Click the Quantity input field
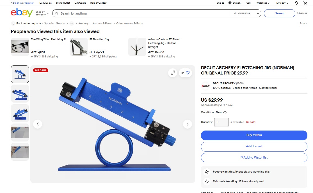313x193 pixels. tap(221, 122)
